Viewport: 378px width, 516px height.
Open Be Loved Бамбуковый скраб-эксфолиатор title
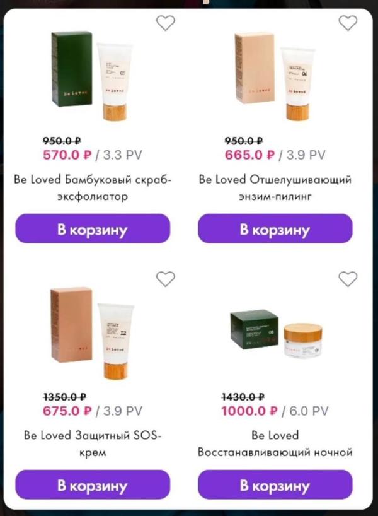click(x=93, y=188)
